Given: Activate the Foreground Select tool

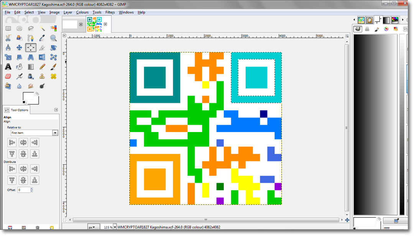Looking at the screenshot, I should (x=19, y=38).
